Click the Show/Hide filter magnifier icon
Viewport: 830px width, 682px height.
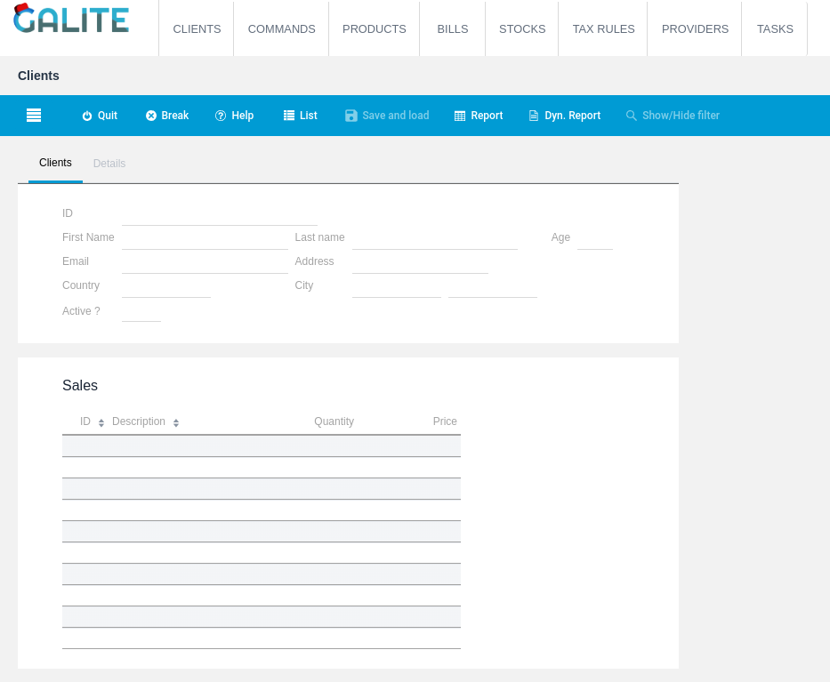(x=631, y=116)
